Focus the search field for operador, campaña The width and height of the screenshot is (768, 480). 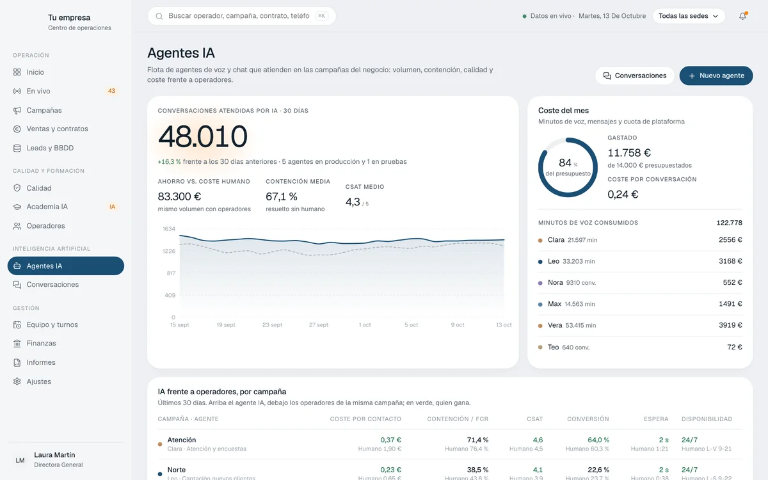tap(241, 16)
